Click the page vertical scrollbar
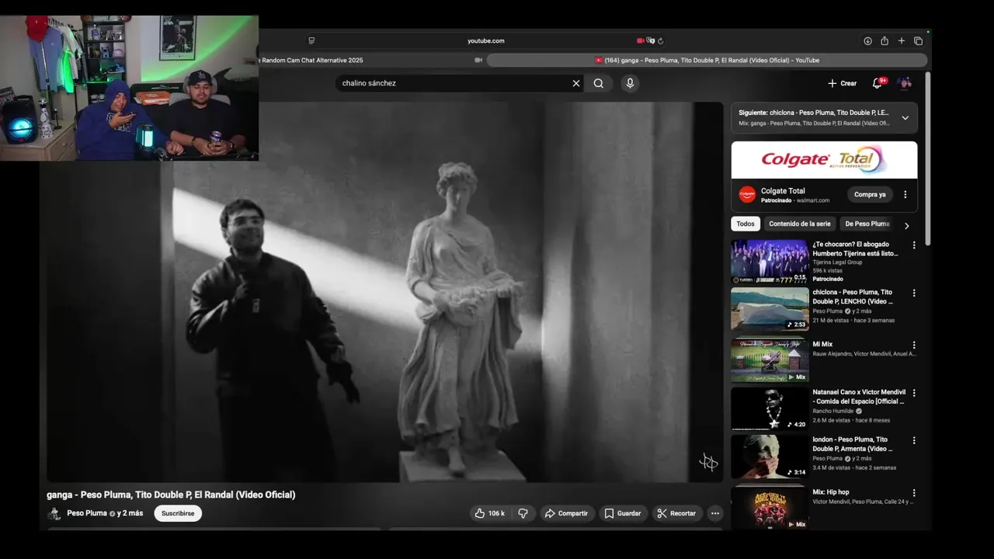This screenshot has width=994, height=559. coord(928,159)
